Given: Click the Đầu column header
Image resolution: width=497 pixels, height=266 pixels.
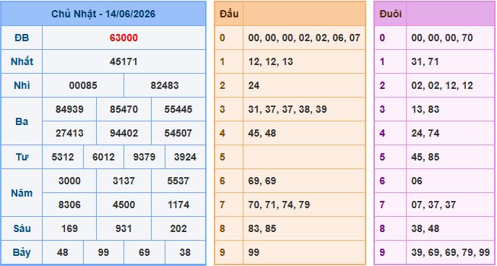Looking at the screenshot, I should pyautogui.click(x=229, y=14).
